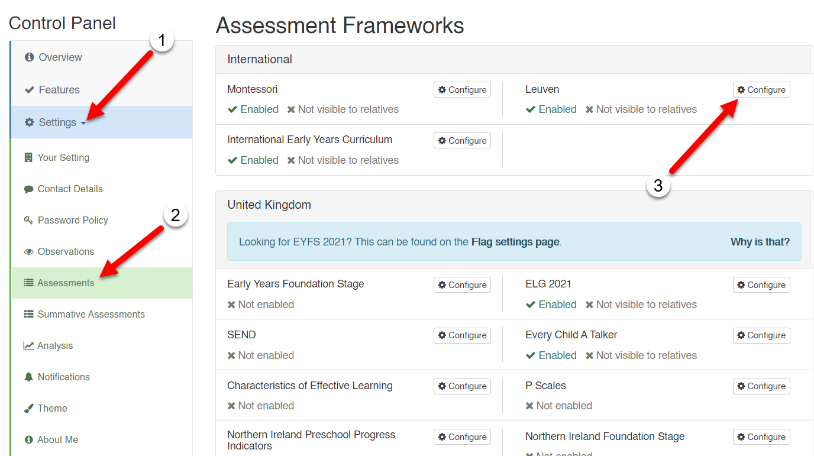Screen dimensions: 814x456
Task: Configure Northern Ireland Preschool Progress Indicators
Action: pyautogui.click(x=462, y=437)
